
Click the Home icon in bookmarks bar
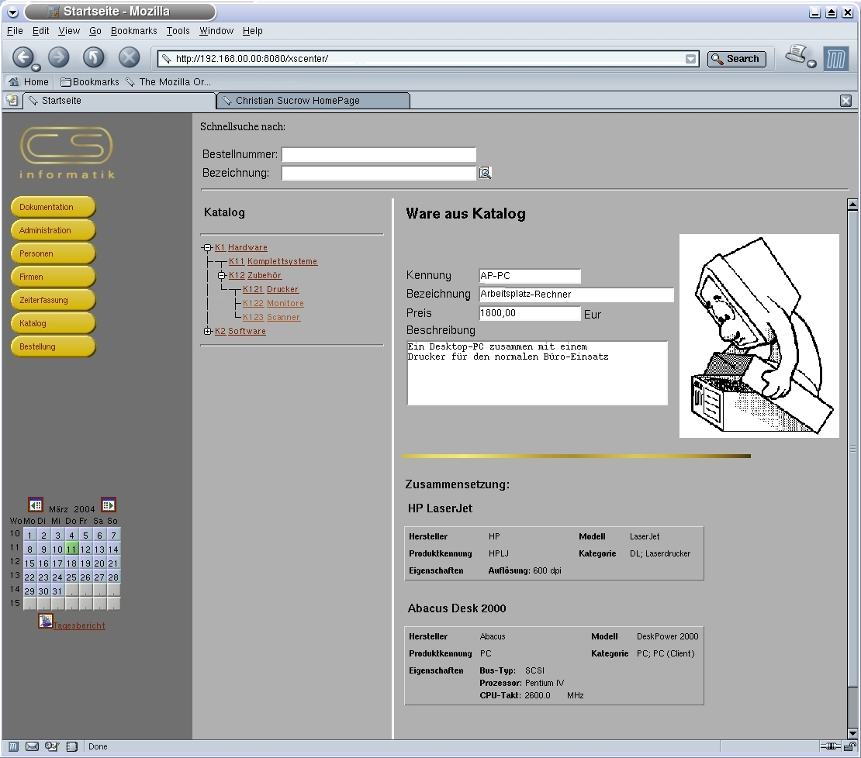pos(14,81)
